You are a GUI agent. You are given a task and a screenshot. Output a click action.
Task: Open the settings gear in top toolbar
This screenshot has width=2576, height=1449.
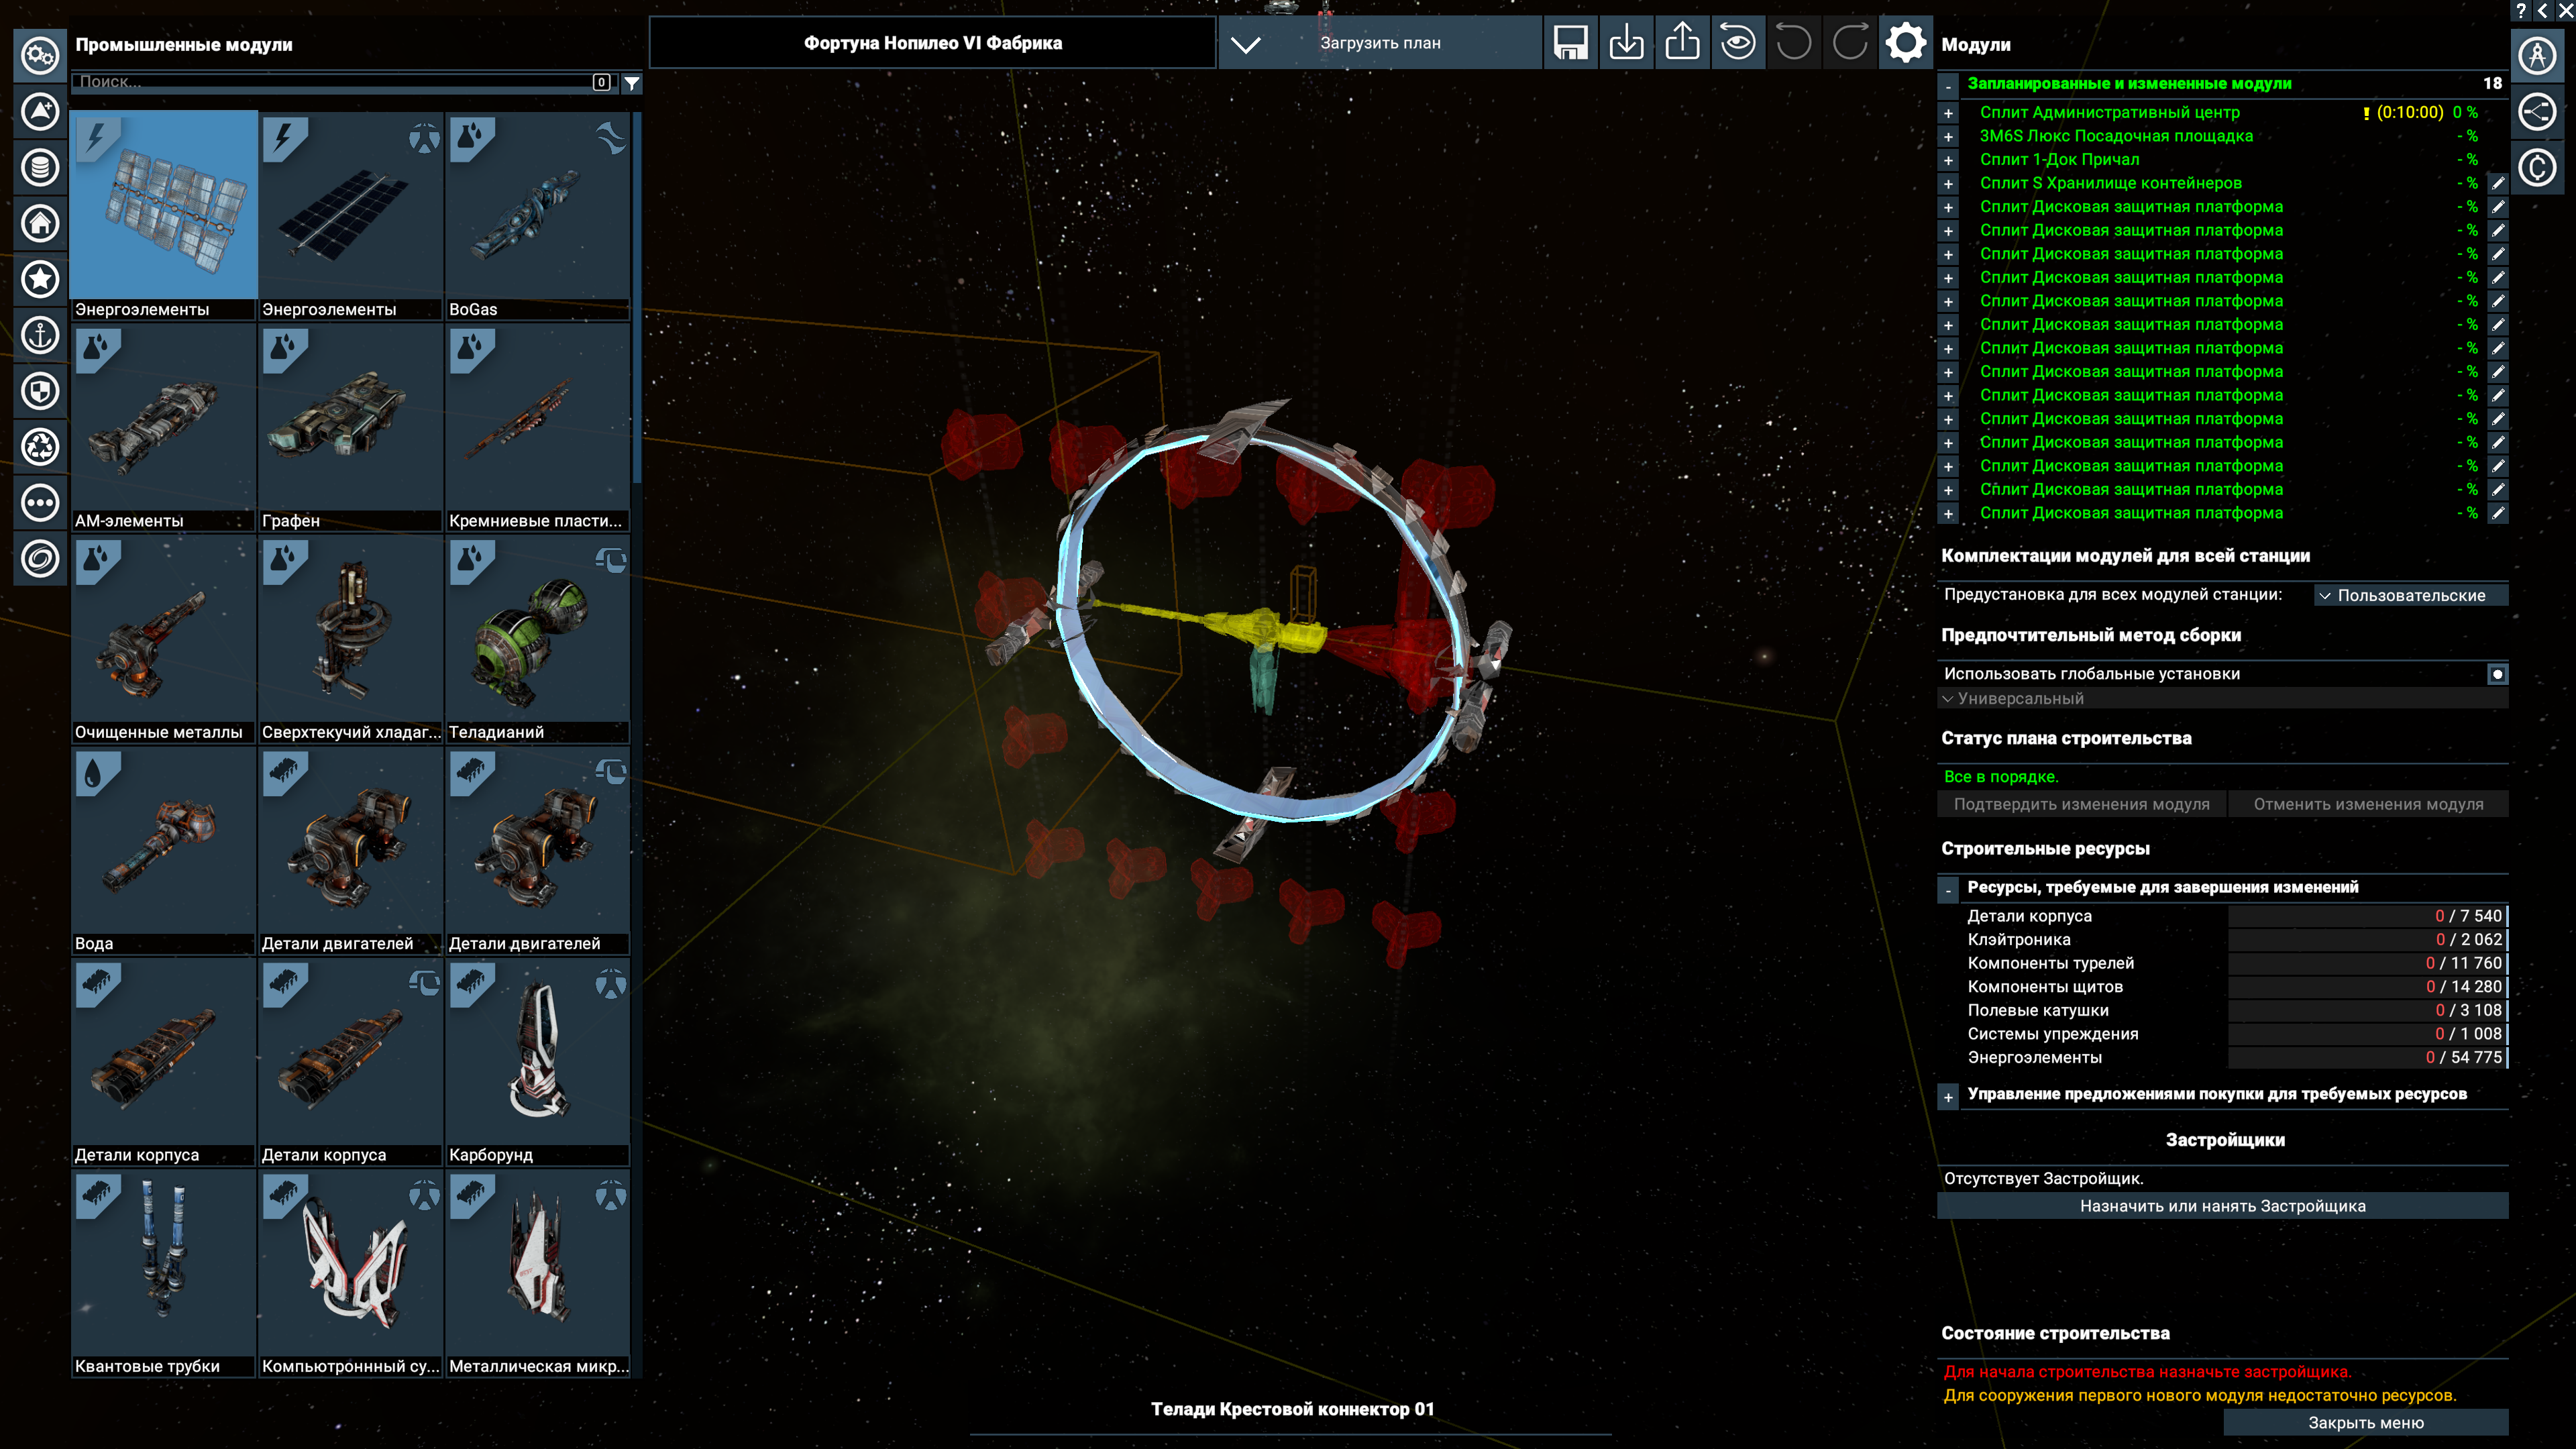pos(1905,43)
